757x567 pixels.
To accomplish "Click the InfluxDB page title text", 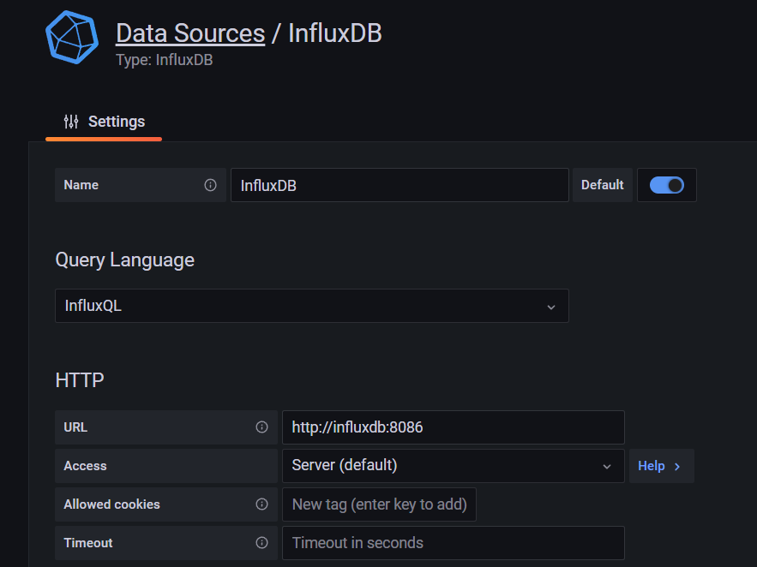I will point(335,33).
